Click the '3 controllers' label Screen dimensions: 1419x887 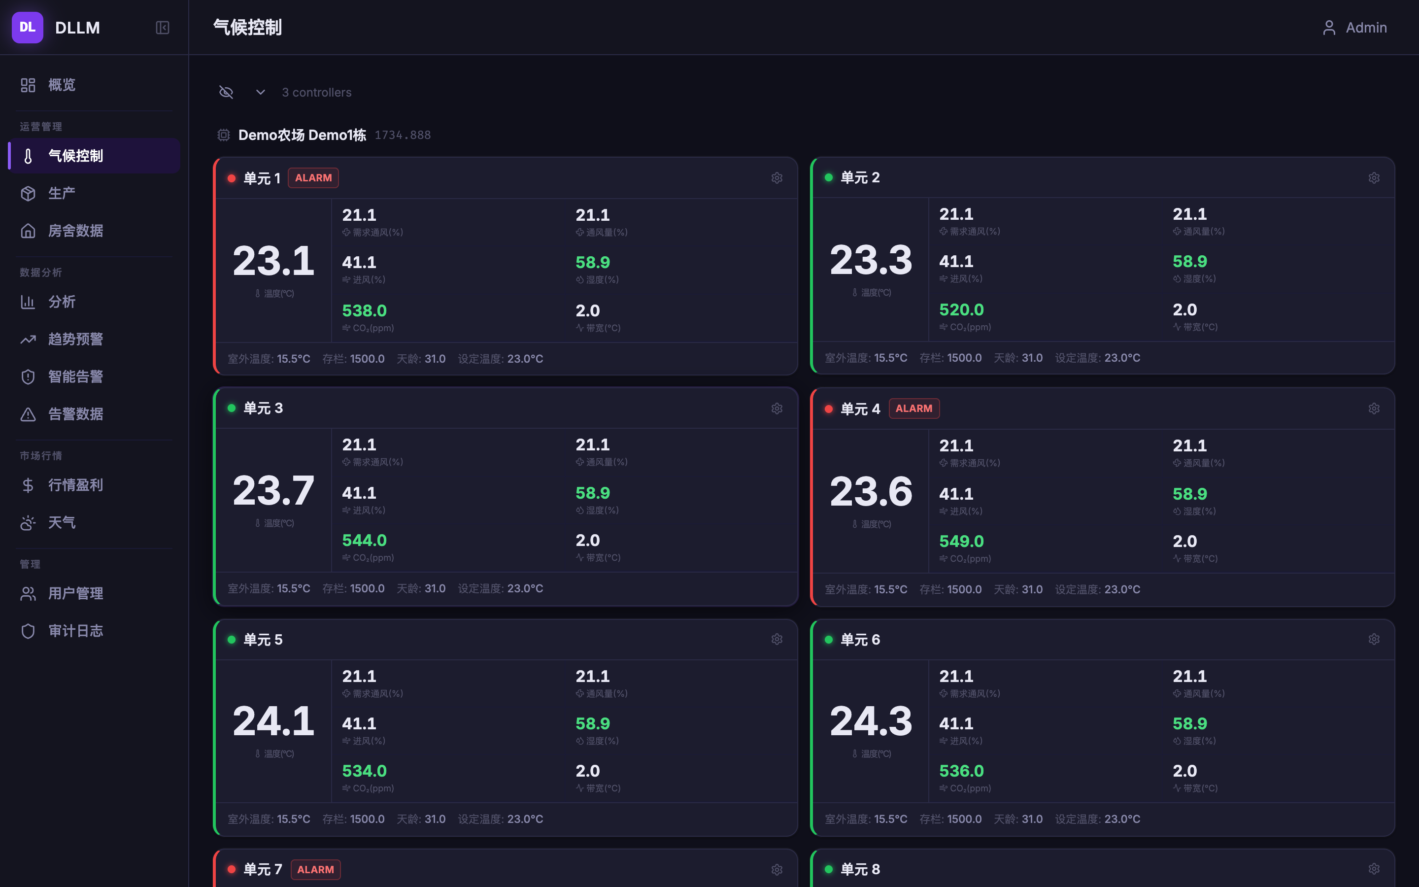317,93
